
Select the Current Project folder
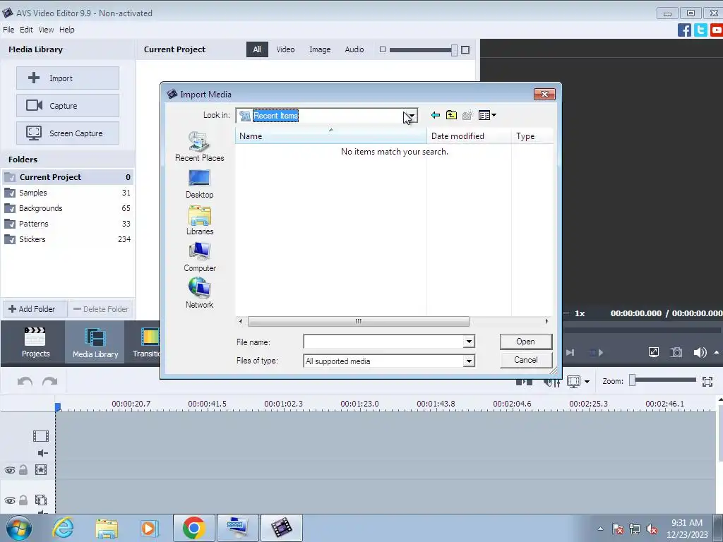coord(68,177)
